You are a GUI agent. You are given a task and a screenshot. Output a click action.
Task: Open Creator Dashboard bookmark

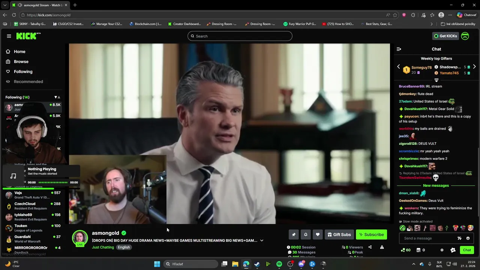pos(184,24)
